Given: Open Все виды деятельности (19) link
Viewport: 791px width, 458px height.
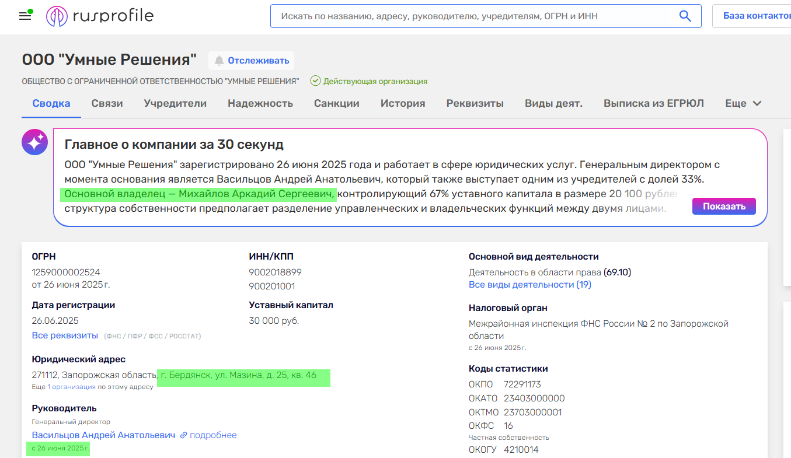Looking at the screenshot, I should tap(529, 284).
